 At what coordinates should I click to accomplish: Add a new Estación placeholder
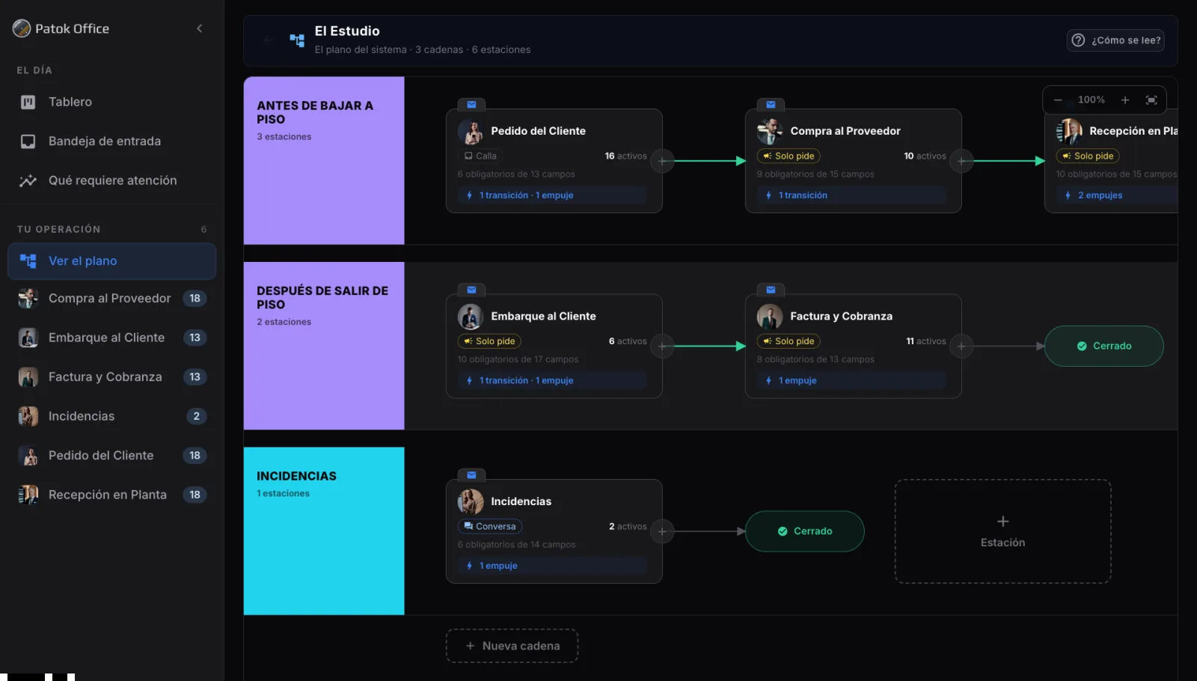(x=1003, y=531)
